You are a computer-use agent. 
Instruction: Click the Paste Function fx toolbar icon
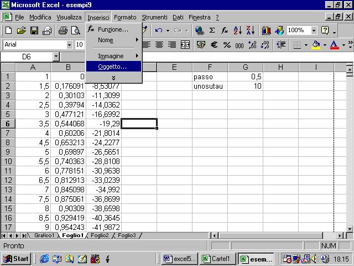tap(225, 30)
